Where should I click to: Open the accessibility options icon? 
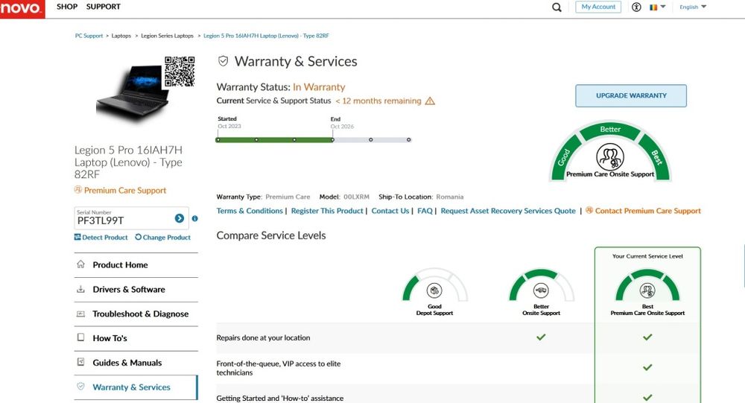coord(636,7)
